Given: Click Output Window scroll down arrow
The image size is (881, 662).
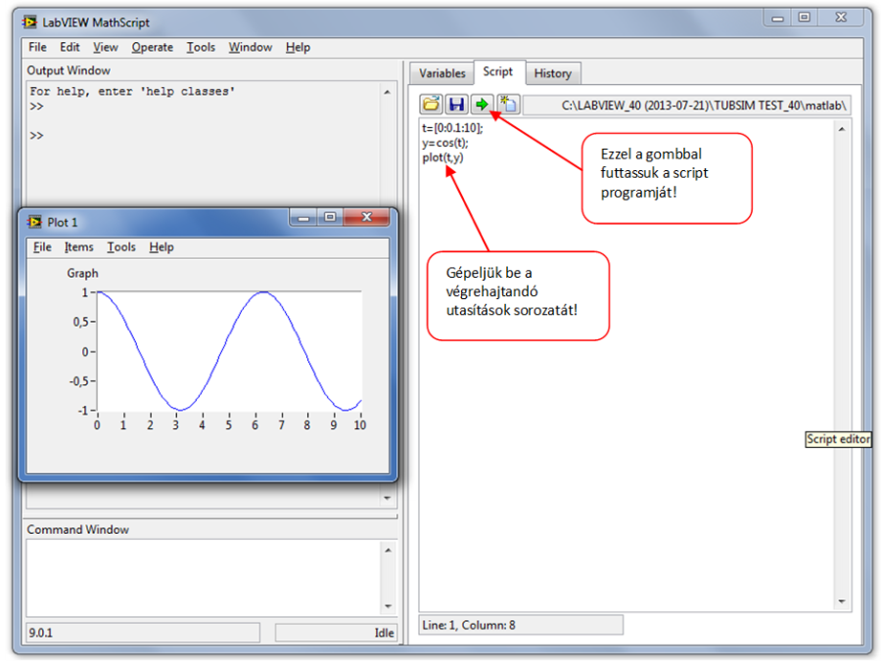Looking at the screenshot, I should 387,498.
